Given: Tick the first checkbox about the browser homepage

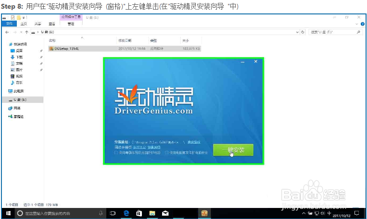Looking at the screenshot, I should pos(116,153).
